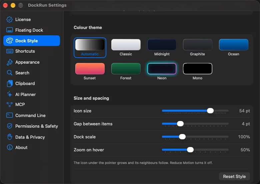
Task: Click the Zoom on hover slider knob
Action: coord(190,150)
